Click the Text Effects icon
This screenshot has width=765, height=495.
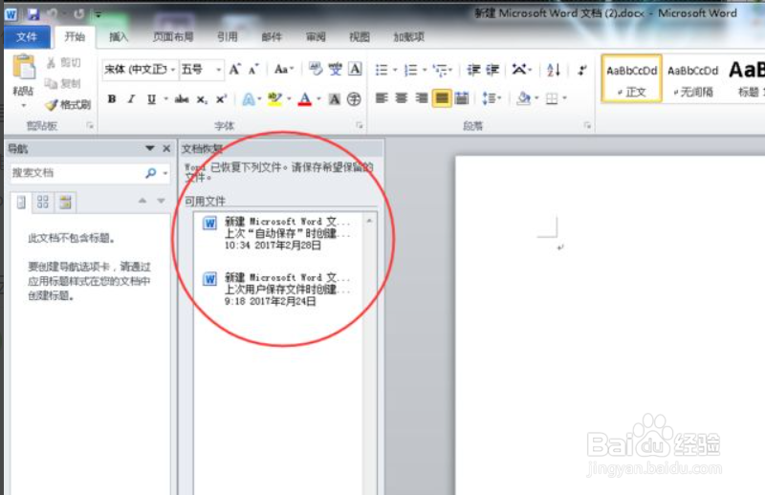[249, 99]
